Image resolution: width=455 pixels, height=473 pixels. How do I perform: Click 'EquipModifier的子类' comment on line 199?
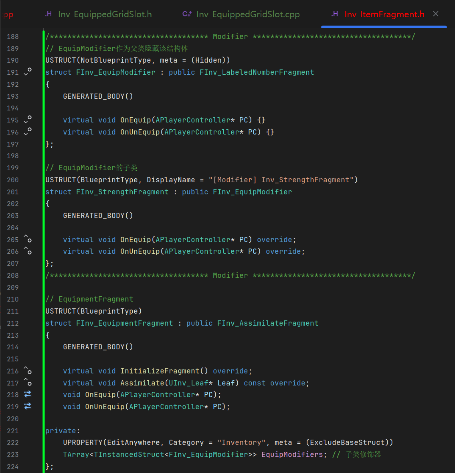[98, 168]
